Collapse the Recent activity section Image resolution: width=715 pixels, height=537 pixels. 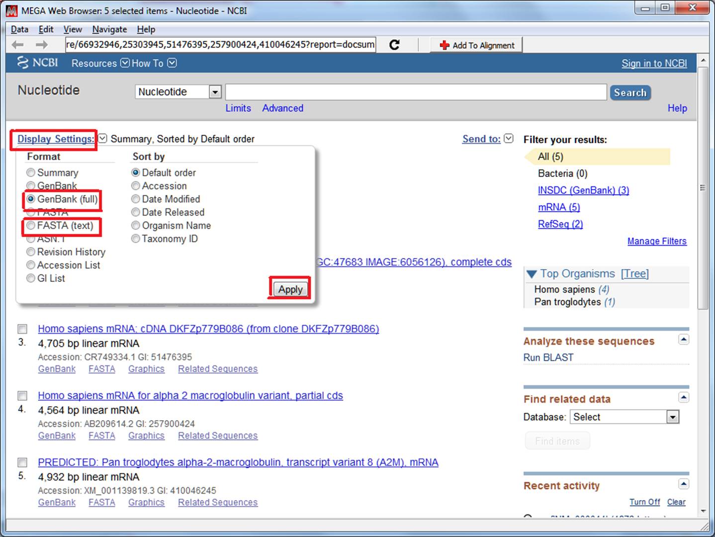[x=684, y=484]
